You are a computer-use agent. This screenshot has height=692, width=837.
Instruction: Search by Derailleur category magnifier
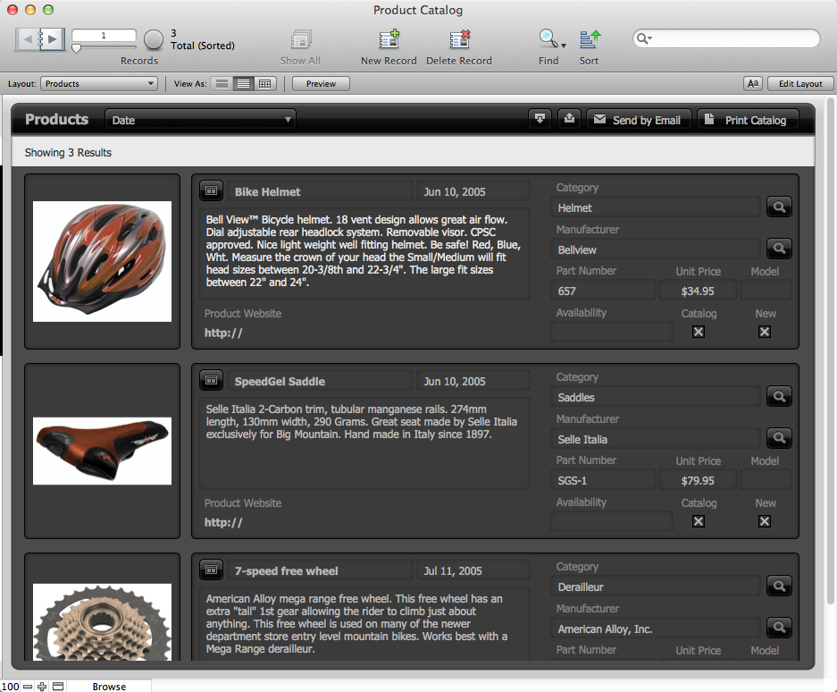pyautogui.click(x=779, y=587)
